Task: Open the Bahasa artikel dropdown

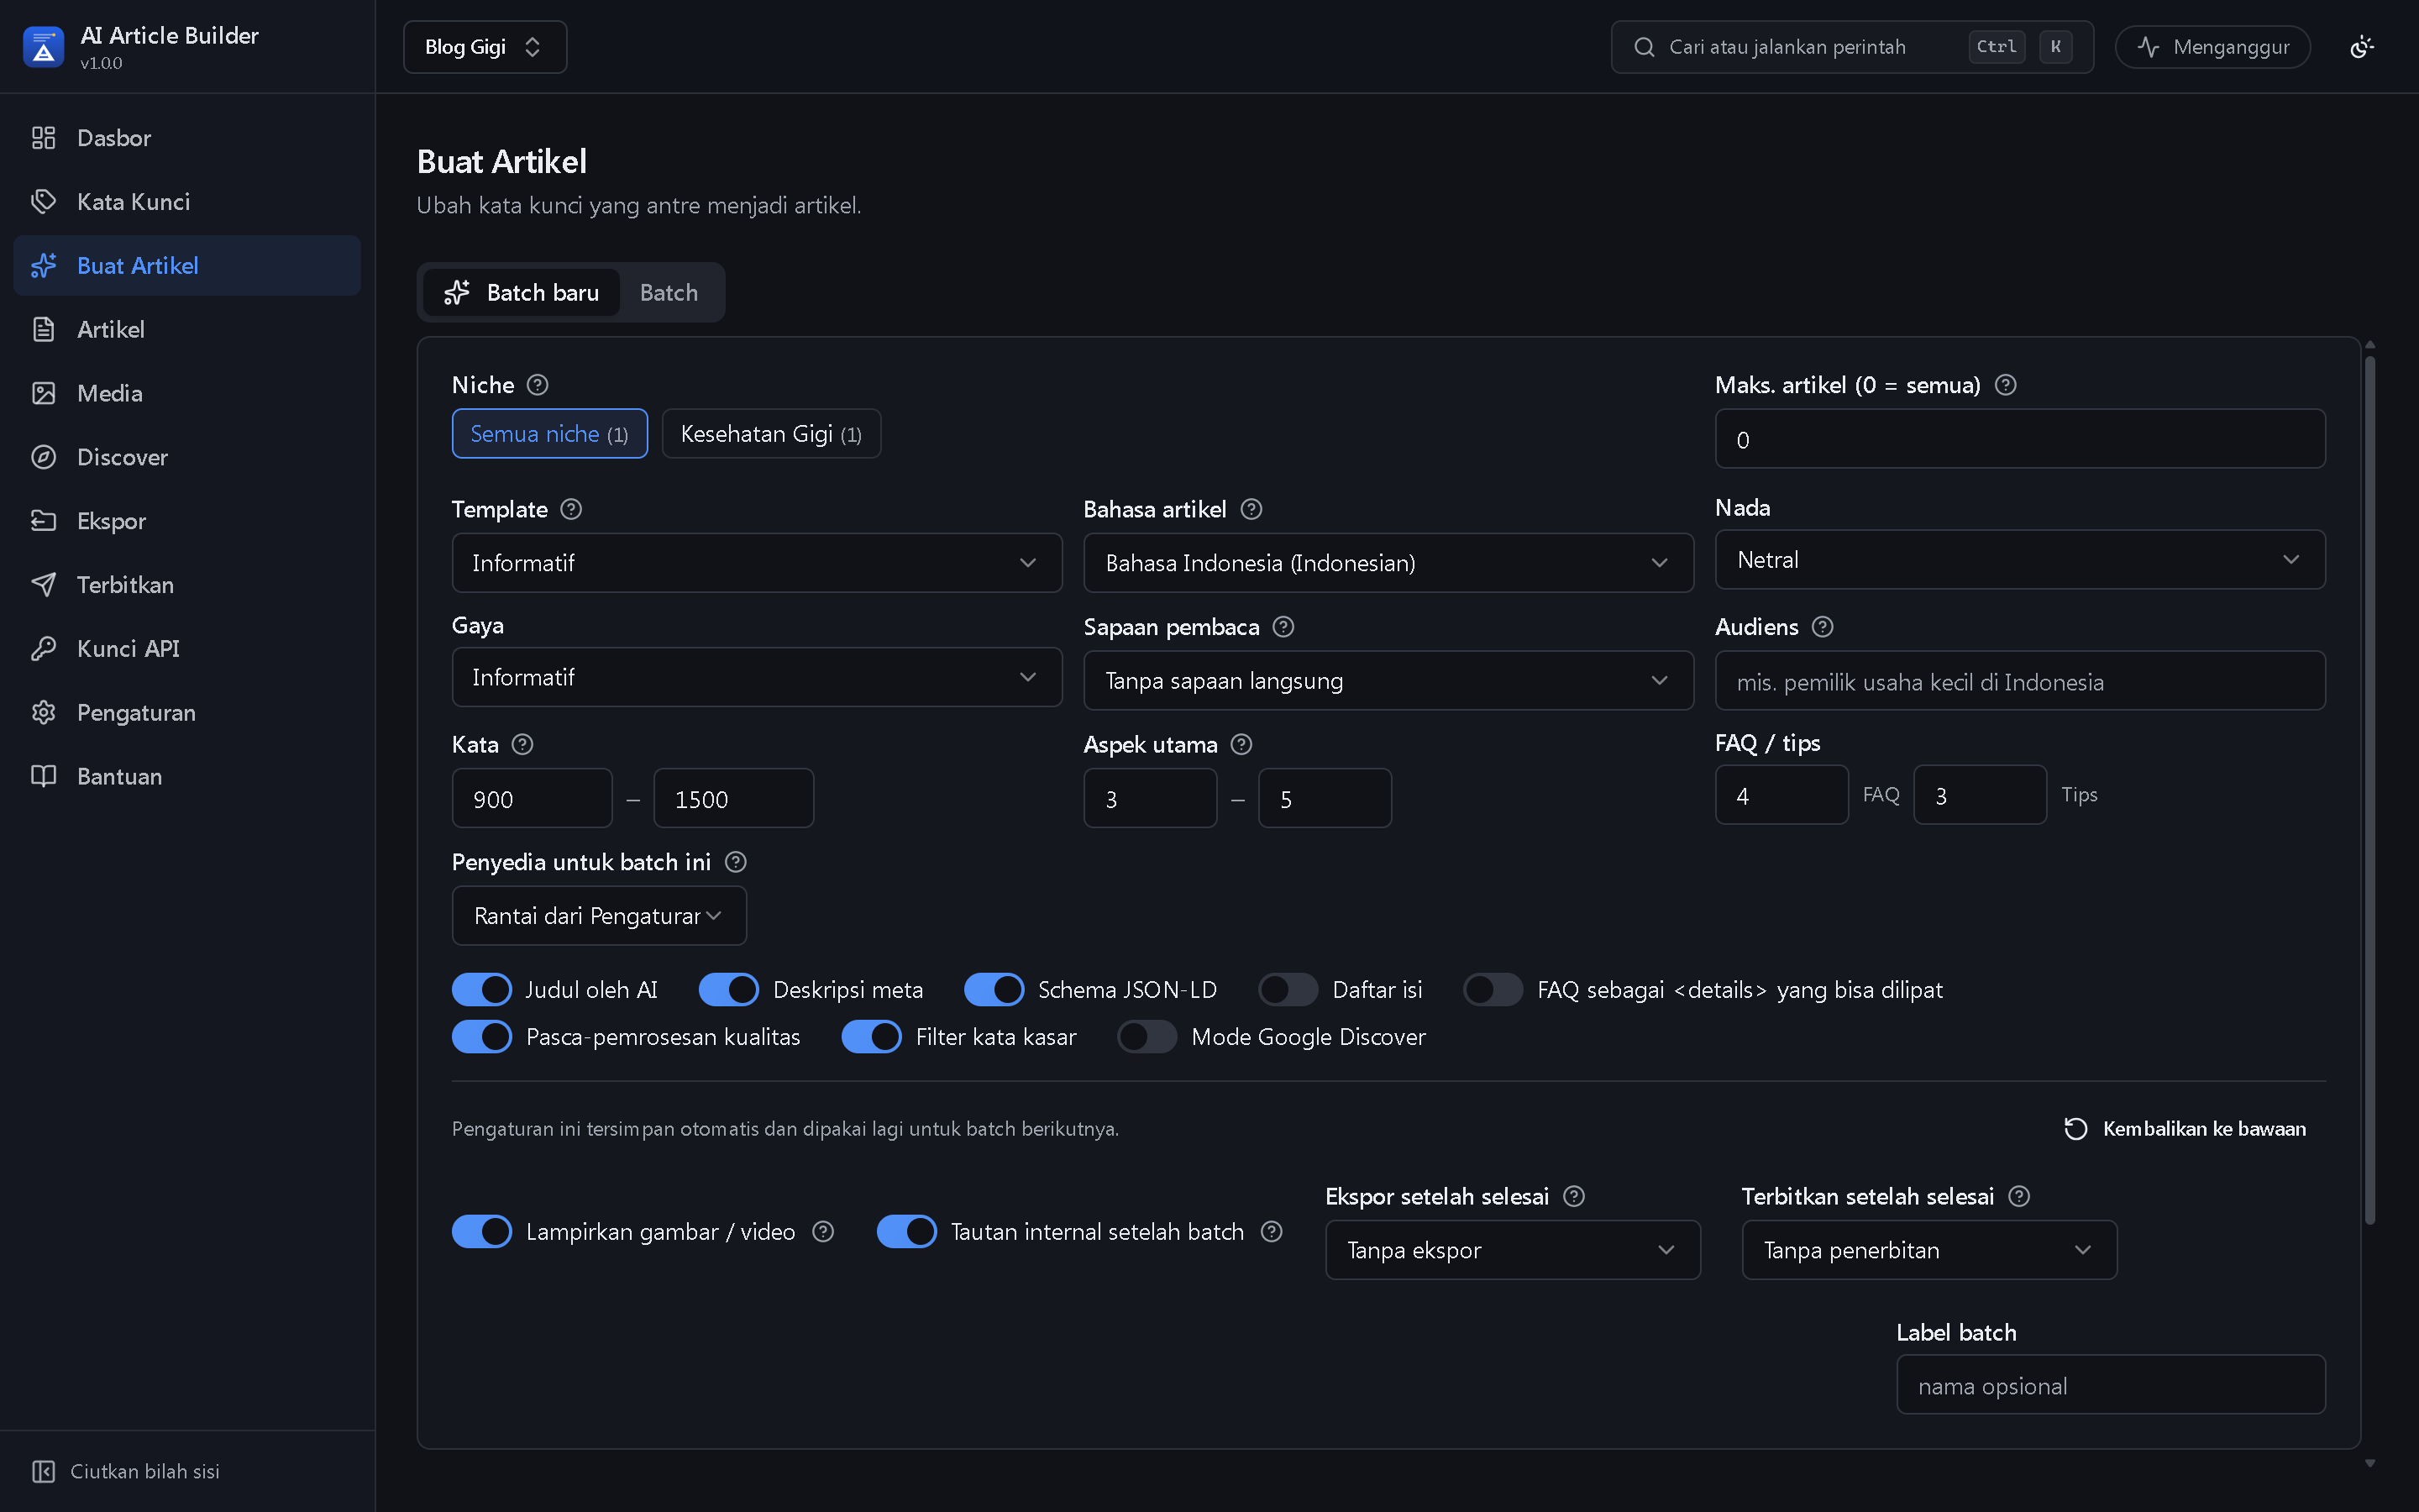Action: click(1388, 563)
